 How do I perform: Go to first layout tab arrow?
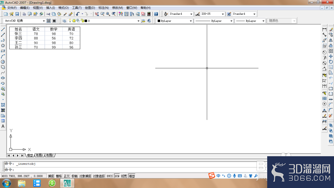(x=9, y=155)
